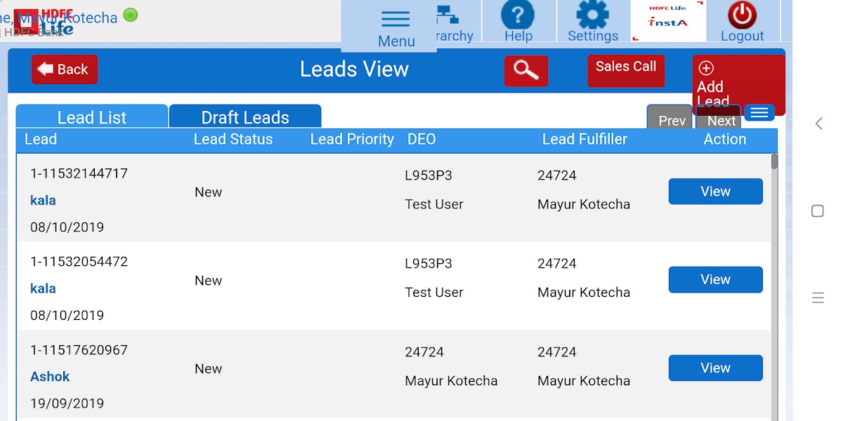View the Ashok lead row
The image size is (843, 421).
[715, 368]
